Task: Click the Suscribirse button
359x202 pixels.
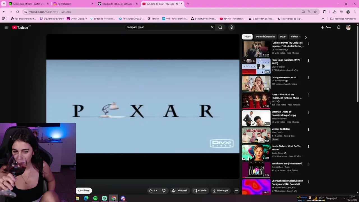Action: coord(83,190)
